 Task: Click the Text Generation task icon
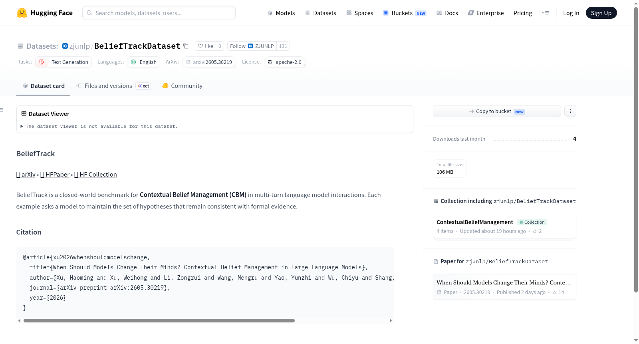(x=42, y=62)
